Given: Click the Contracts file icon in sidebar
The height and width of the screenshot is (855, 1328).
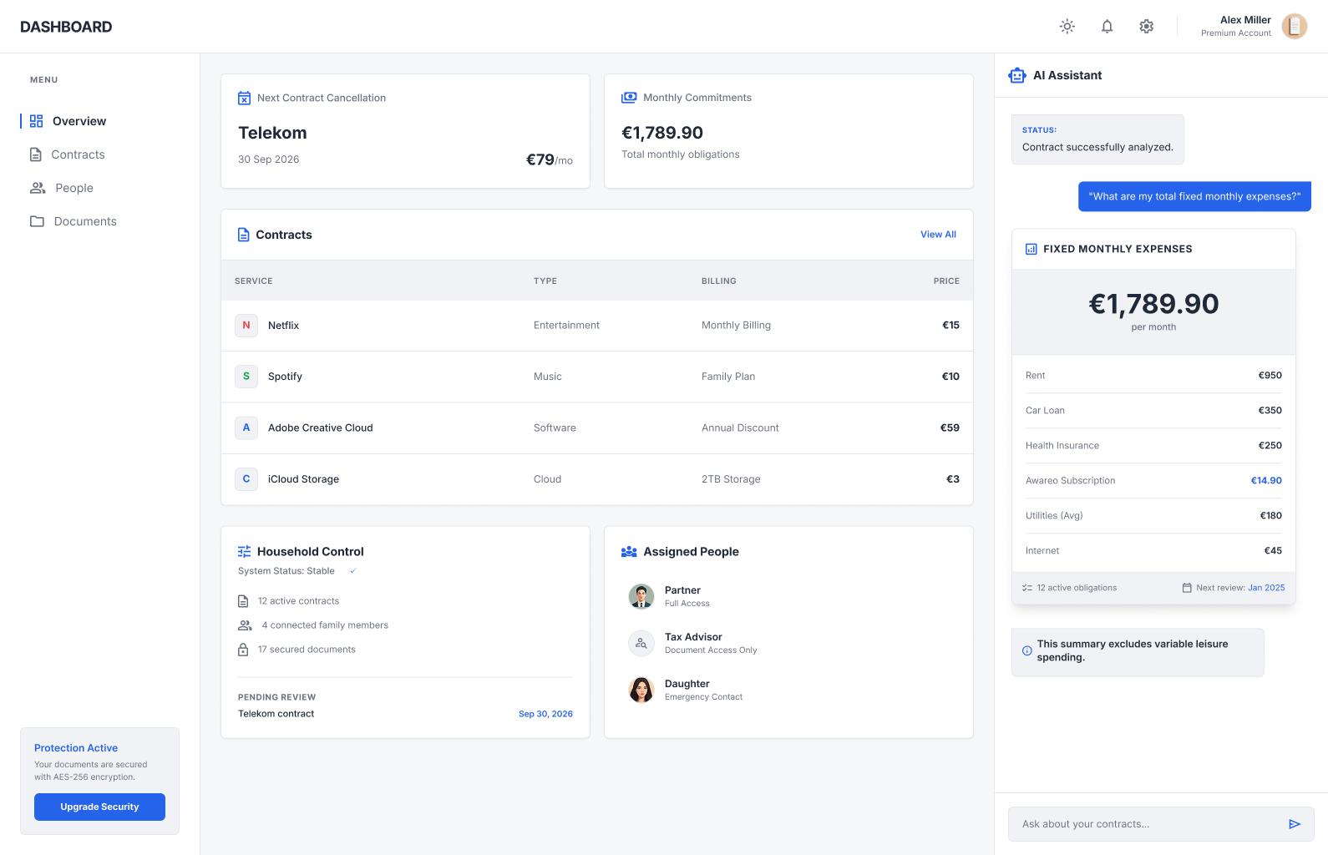Looking at the screenshot, I should (36, 154).
